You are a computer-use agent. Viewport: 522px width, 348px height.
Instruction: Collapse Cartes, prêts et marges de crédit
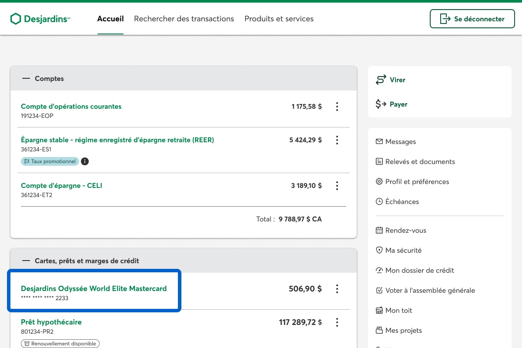[x=26, y=261]
